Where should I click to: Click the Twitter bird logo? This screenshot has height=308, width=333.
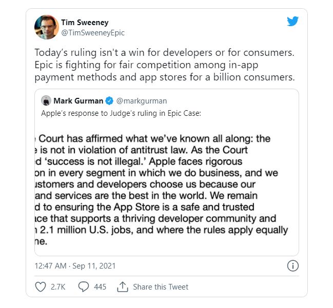[x=292, y=21]
